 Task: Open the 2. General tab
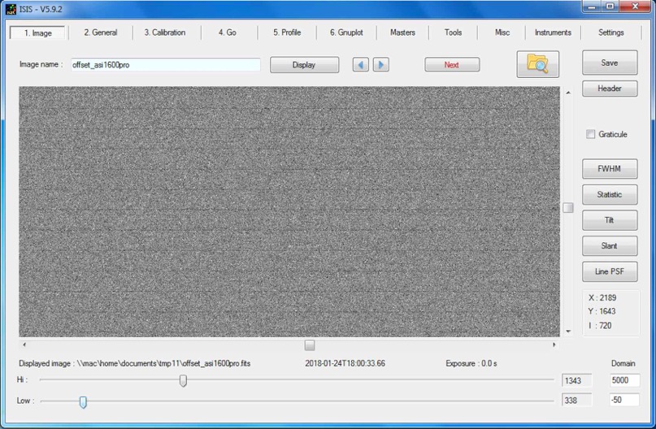tap(101, 32)
